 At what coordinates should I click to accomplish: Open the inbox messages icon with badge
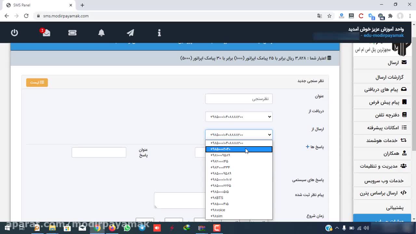point(46,32)
